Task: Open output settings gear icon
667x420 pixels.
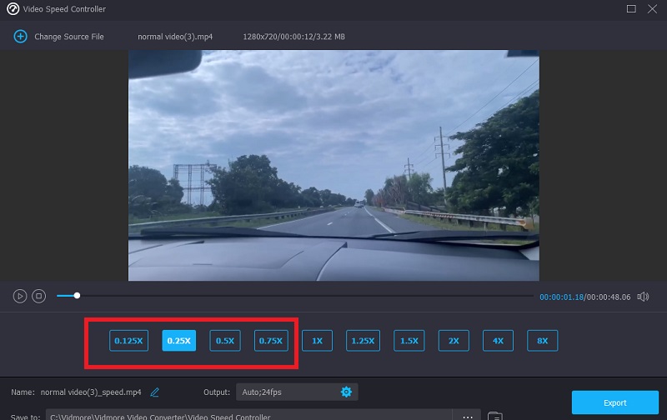Action: [346, 392]
